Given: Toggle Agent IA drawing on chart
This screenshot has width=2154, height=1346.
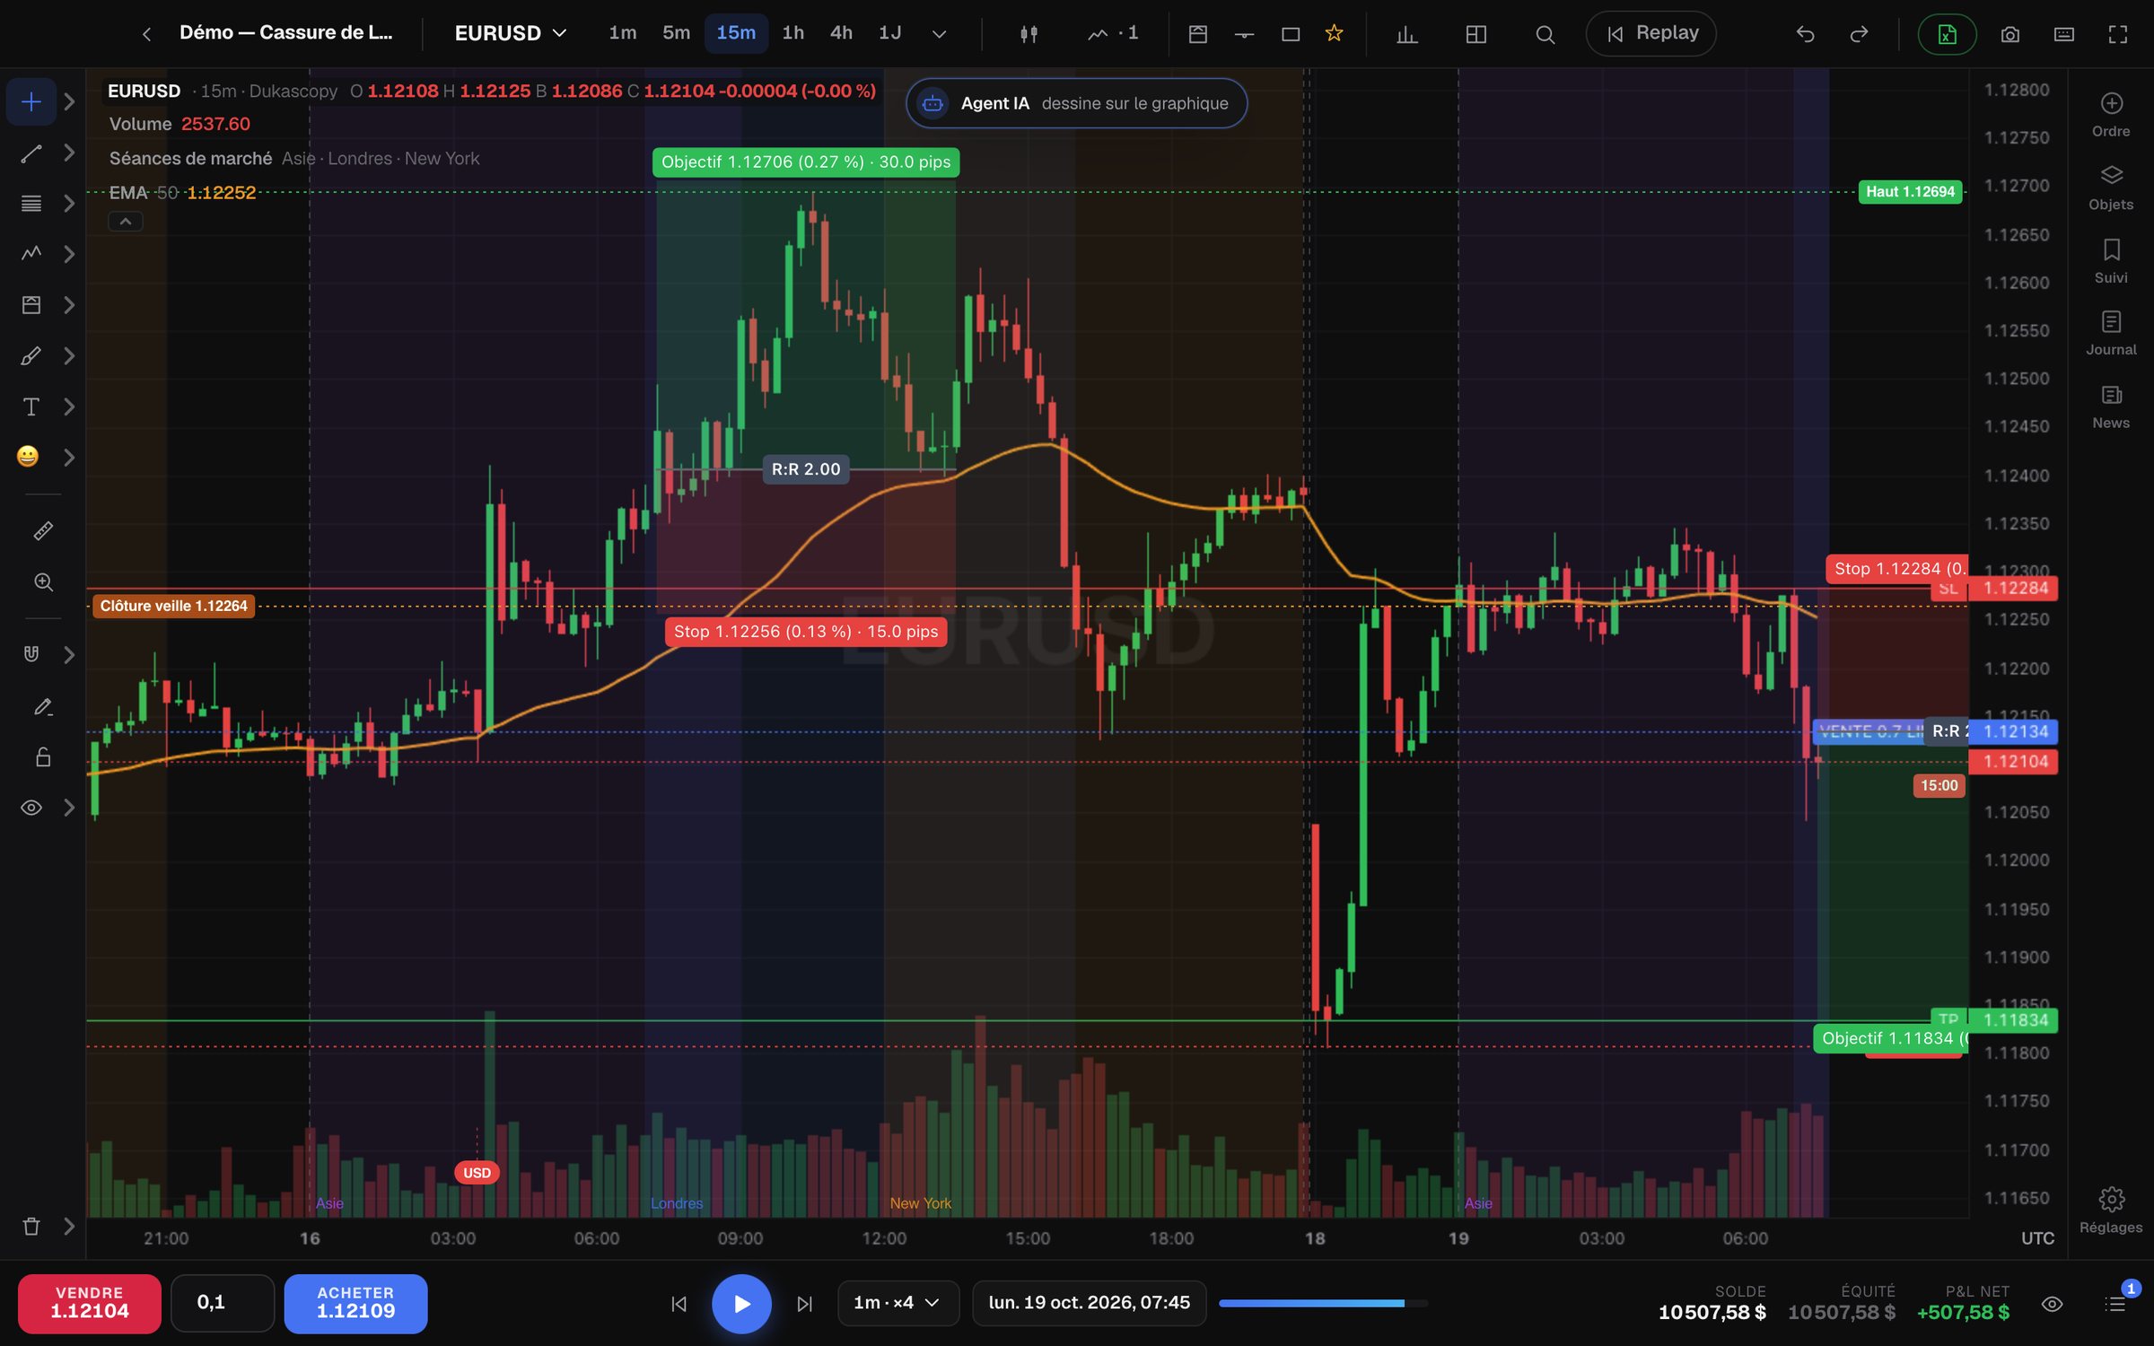Looking at the screenshot, I should click(x=1076, y=103).
